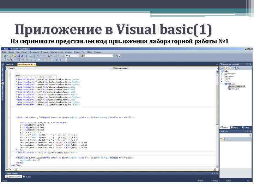Click the Save floppy disk icon
This screenshot has height=191, width=254.
[x=19, y=56]
